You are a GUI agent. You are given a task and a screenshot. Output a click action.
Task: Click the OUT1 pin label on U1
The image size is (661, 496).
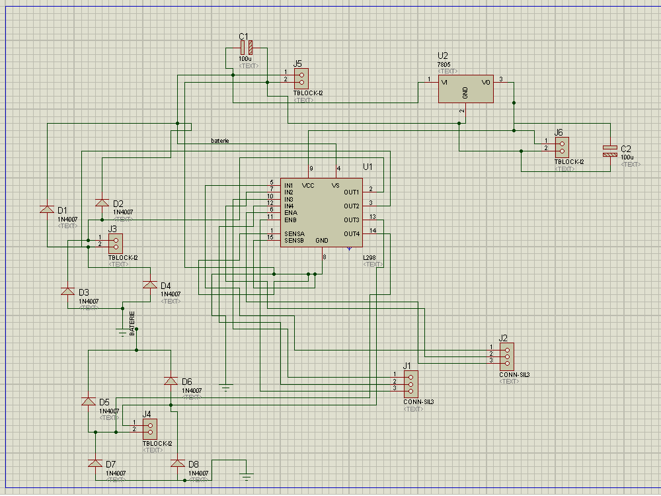point(351,192)
